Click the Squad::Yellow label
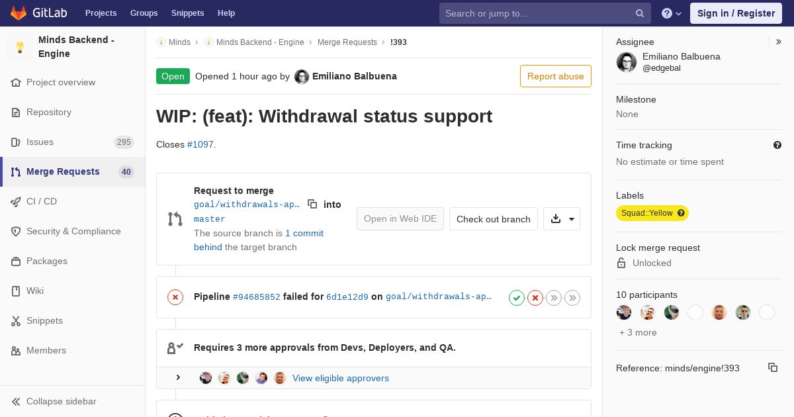 click(652, 213)
